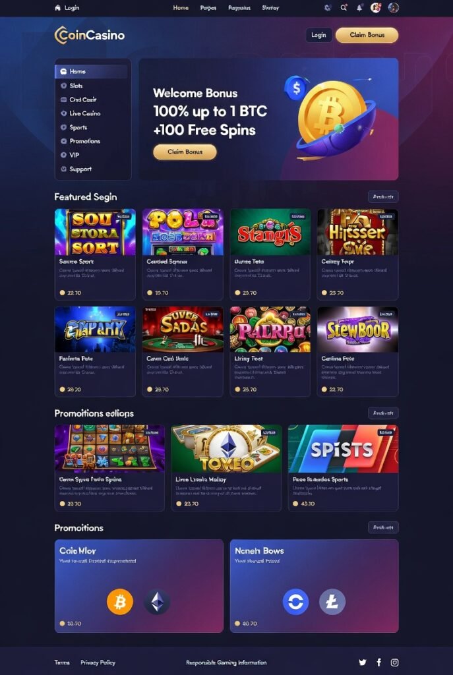
Task: Click the Twitter icon in footer
Action: pos(363,662)
